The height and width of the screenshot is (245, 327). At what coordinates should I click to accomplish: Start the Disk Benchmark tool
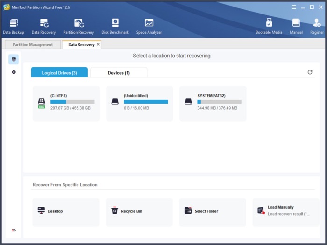click(115, 26)
